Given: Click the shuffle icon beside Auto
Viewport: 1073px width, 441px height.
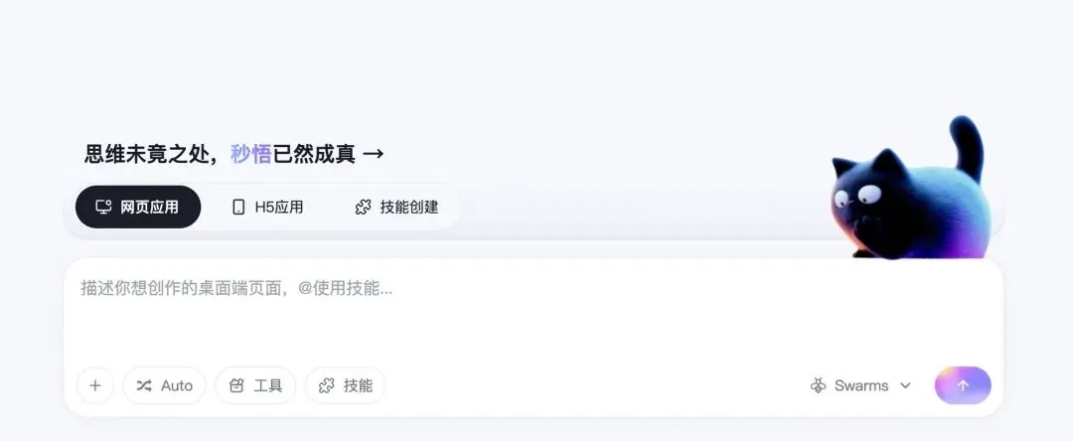Looking at the screenshot, I should (x=144, y=385).
